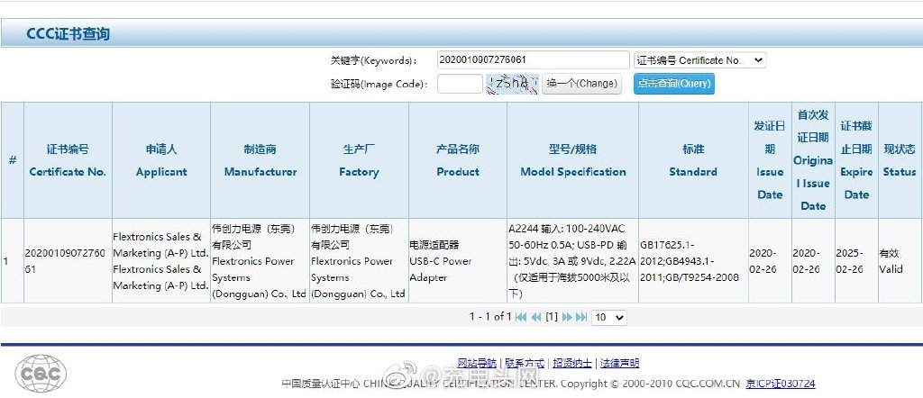Image resolution: width=923 pixels, height=398 pixels.
Task: Click the Issue Date column header
Action: tap(770, 160)
